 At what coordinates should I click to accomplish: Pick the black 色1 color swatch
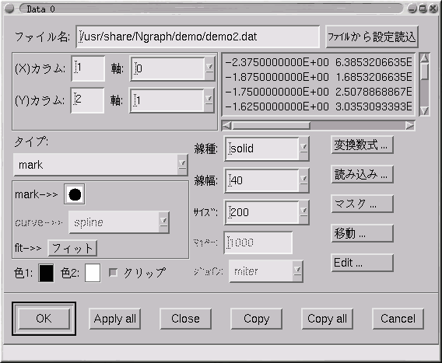(x=46, y=273)
